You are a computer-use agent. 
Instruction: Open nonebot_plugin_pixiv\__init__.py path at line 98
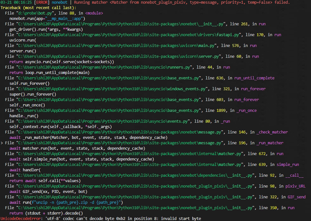pos(136,186)
